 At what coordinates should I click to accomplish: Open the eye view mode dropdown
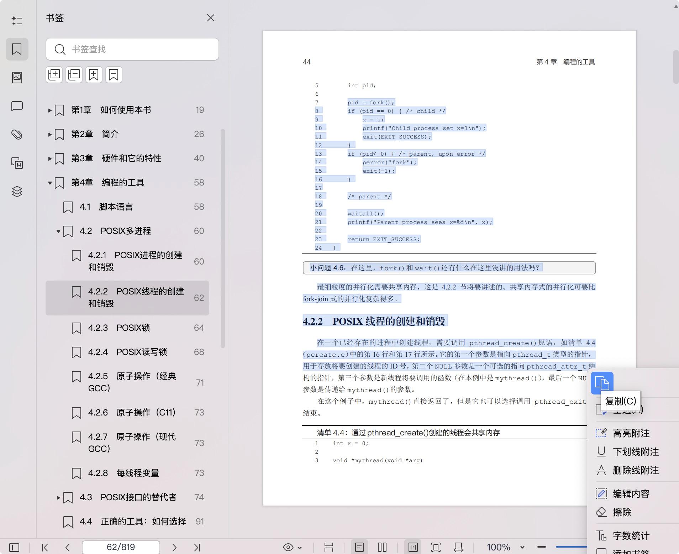click(293, 547)
